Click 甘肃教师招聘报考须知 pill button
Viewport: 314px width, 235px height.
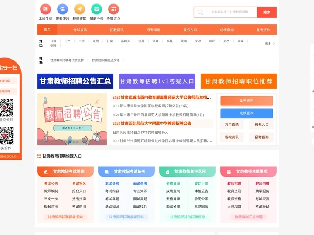pos(65,217)
